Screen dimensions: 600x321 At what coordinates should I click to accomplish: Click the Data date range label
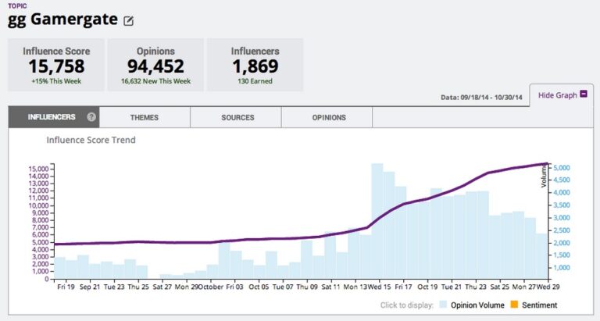coord(481,97)
